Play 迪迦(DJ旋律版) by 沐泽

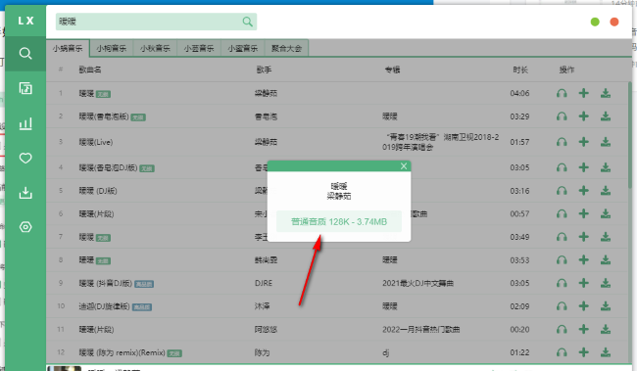tap(562, 306)
